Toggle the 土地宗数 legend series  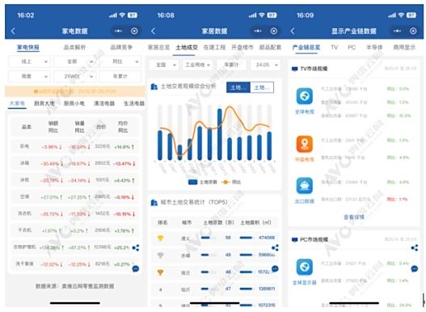pyautogui.click(x=203, y=182)
